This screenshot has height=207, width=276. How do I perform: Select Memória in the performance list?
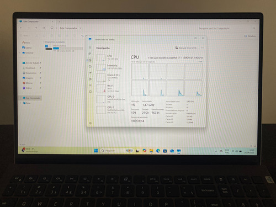coord(110,67)
